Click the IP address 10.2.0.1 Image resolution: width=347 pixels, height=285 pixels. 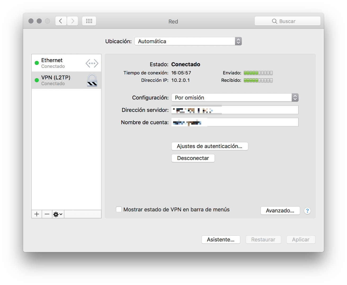click(181, 80)
